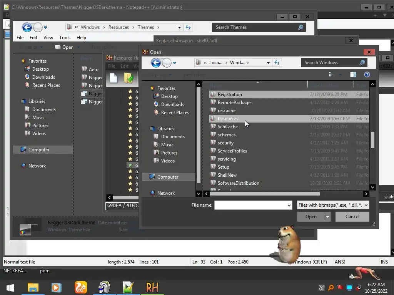The width and height of the screenshot is (394, 295).
Task: Open help in the Open dialog
Action: point(367,75)
